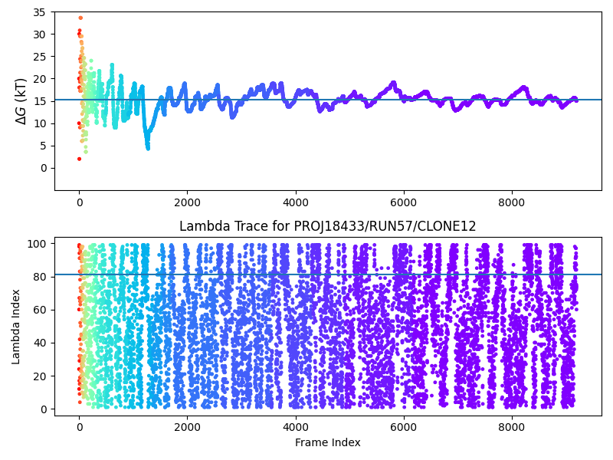The width and height of the screenshot is (613, 460).
Task: Select y-axis tick 80 on Lambda Index plot
Action: pos(40,277)
